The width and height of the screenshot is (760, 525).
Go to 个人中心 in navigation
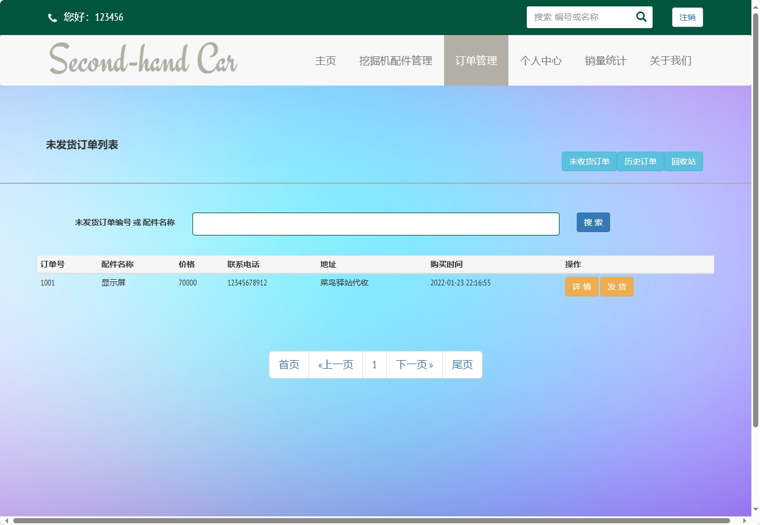[x=541, y=61]
